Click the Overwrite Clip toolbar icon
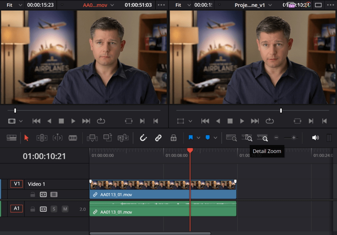This screenshot has height=235, width=337. pyautogui.click(x=108, y=138)
